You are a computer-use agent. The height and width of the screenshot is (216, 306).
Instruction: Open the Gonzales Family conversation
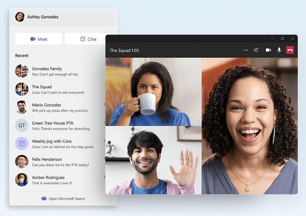coord(47,71)
